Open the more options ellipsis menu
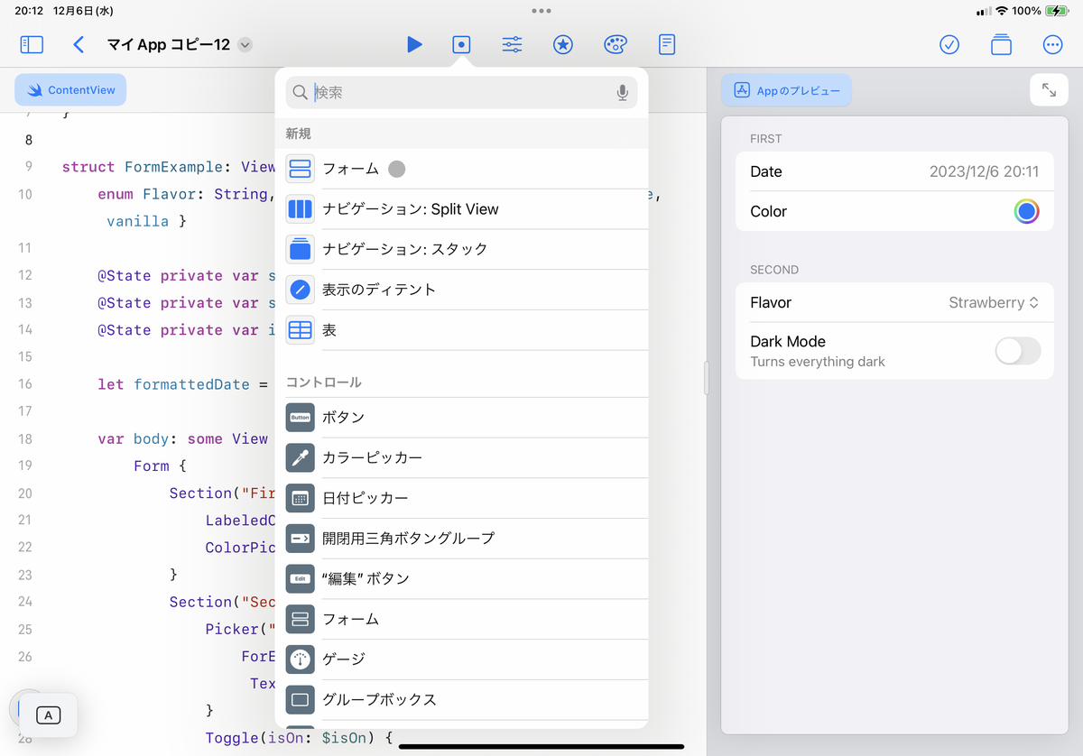 click(x=1052, y=44)
